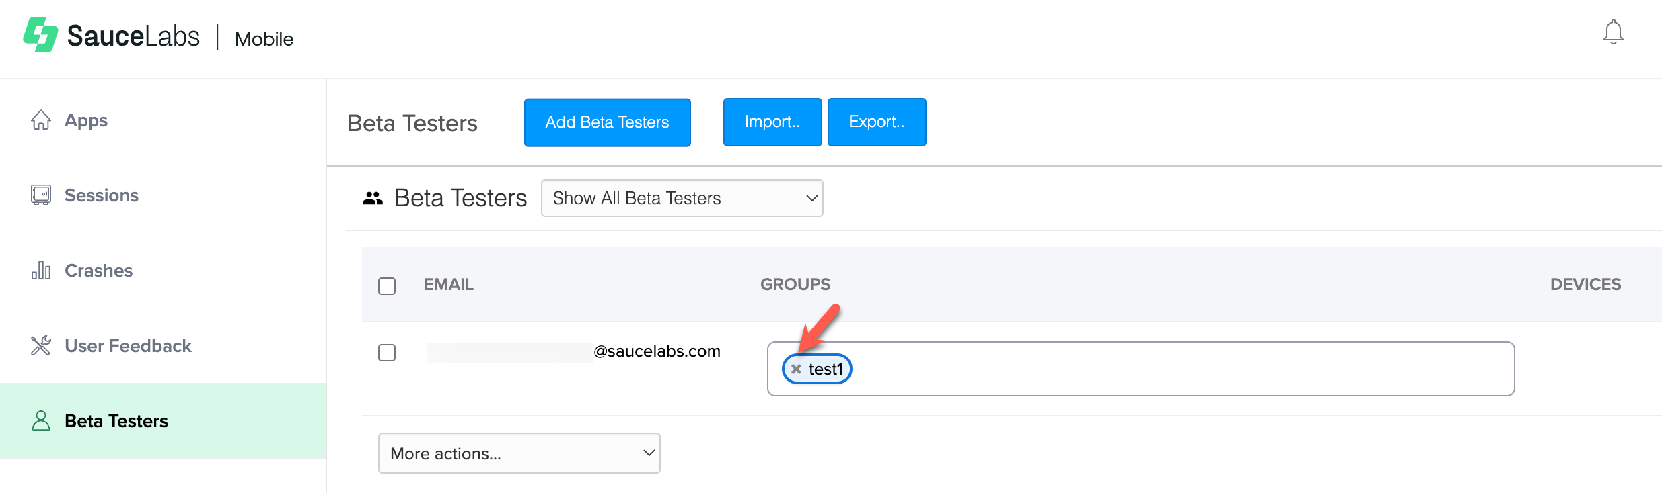Click the Crashes bar chart icon

[41, 271]
